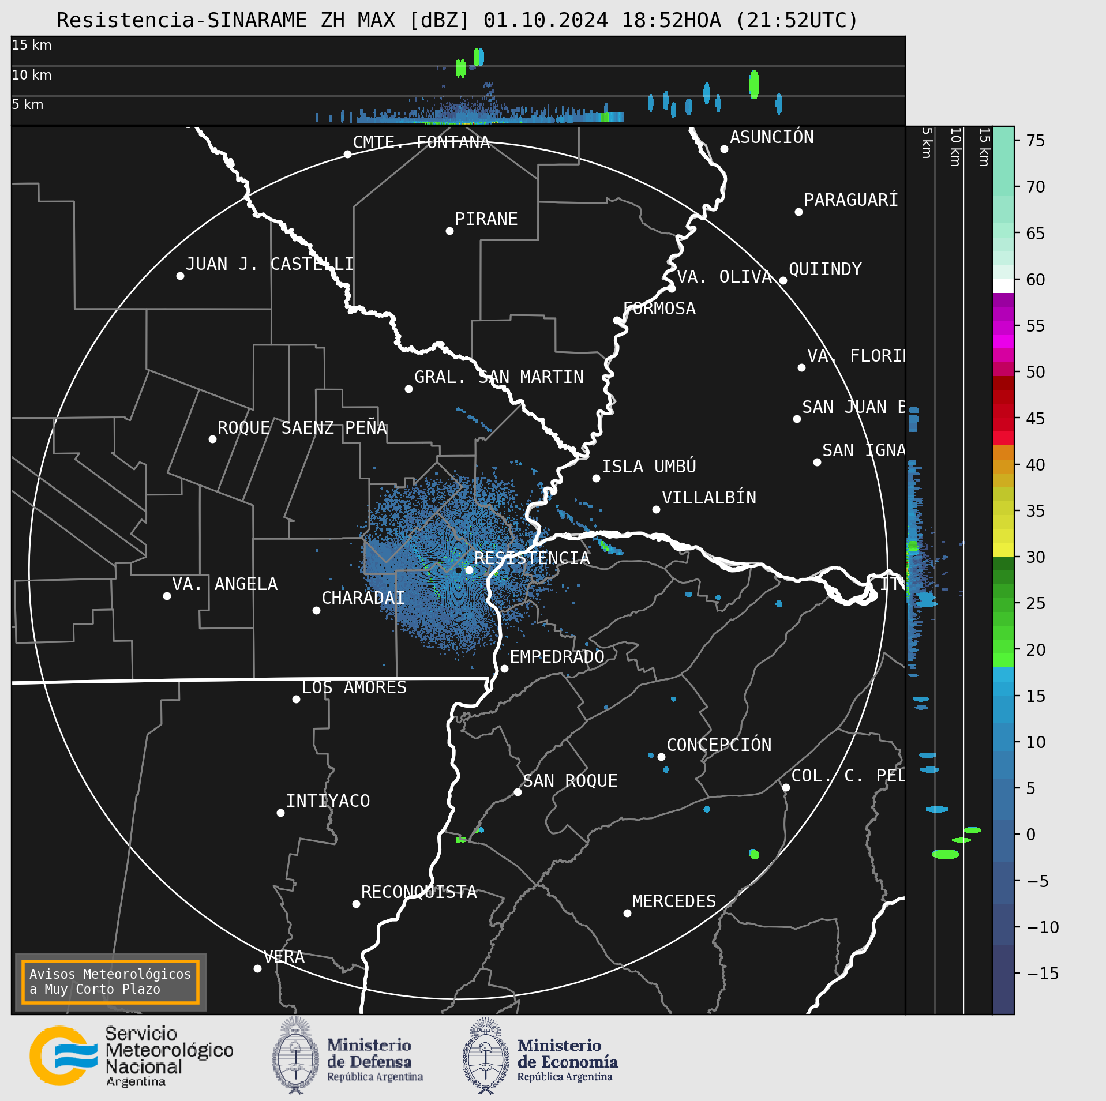
Task: Click the Ministerio de Economía emblem
Action: (x=486, y=1055)
